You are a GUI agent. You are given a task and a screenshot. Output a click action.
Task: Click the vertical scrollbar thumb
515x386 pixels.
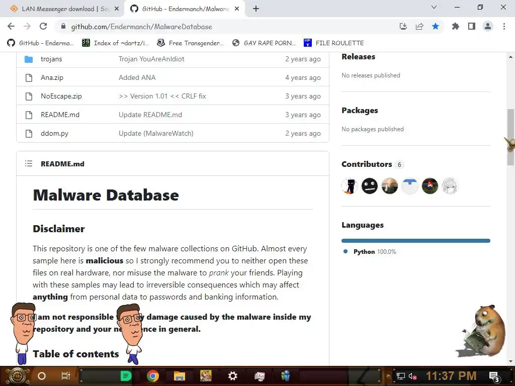click(x=510, y=137)
